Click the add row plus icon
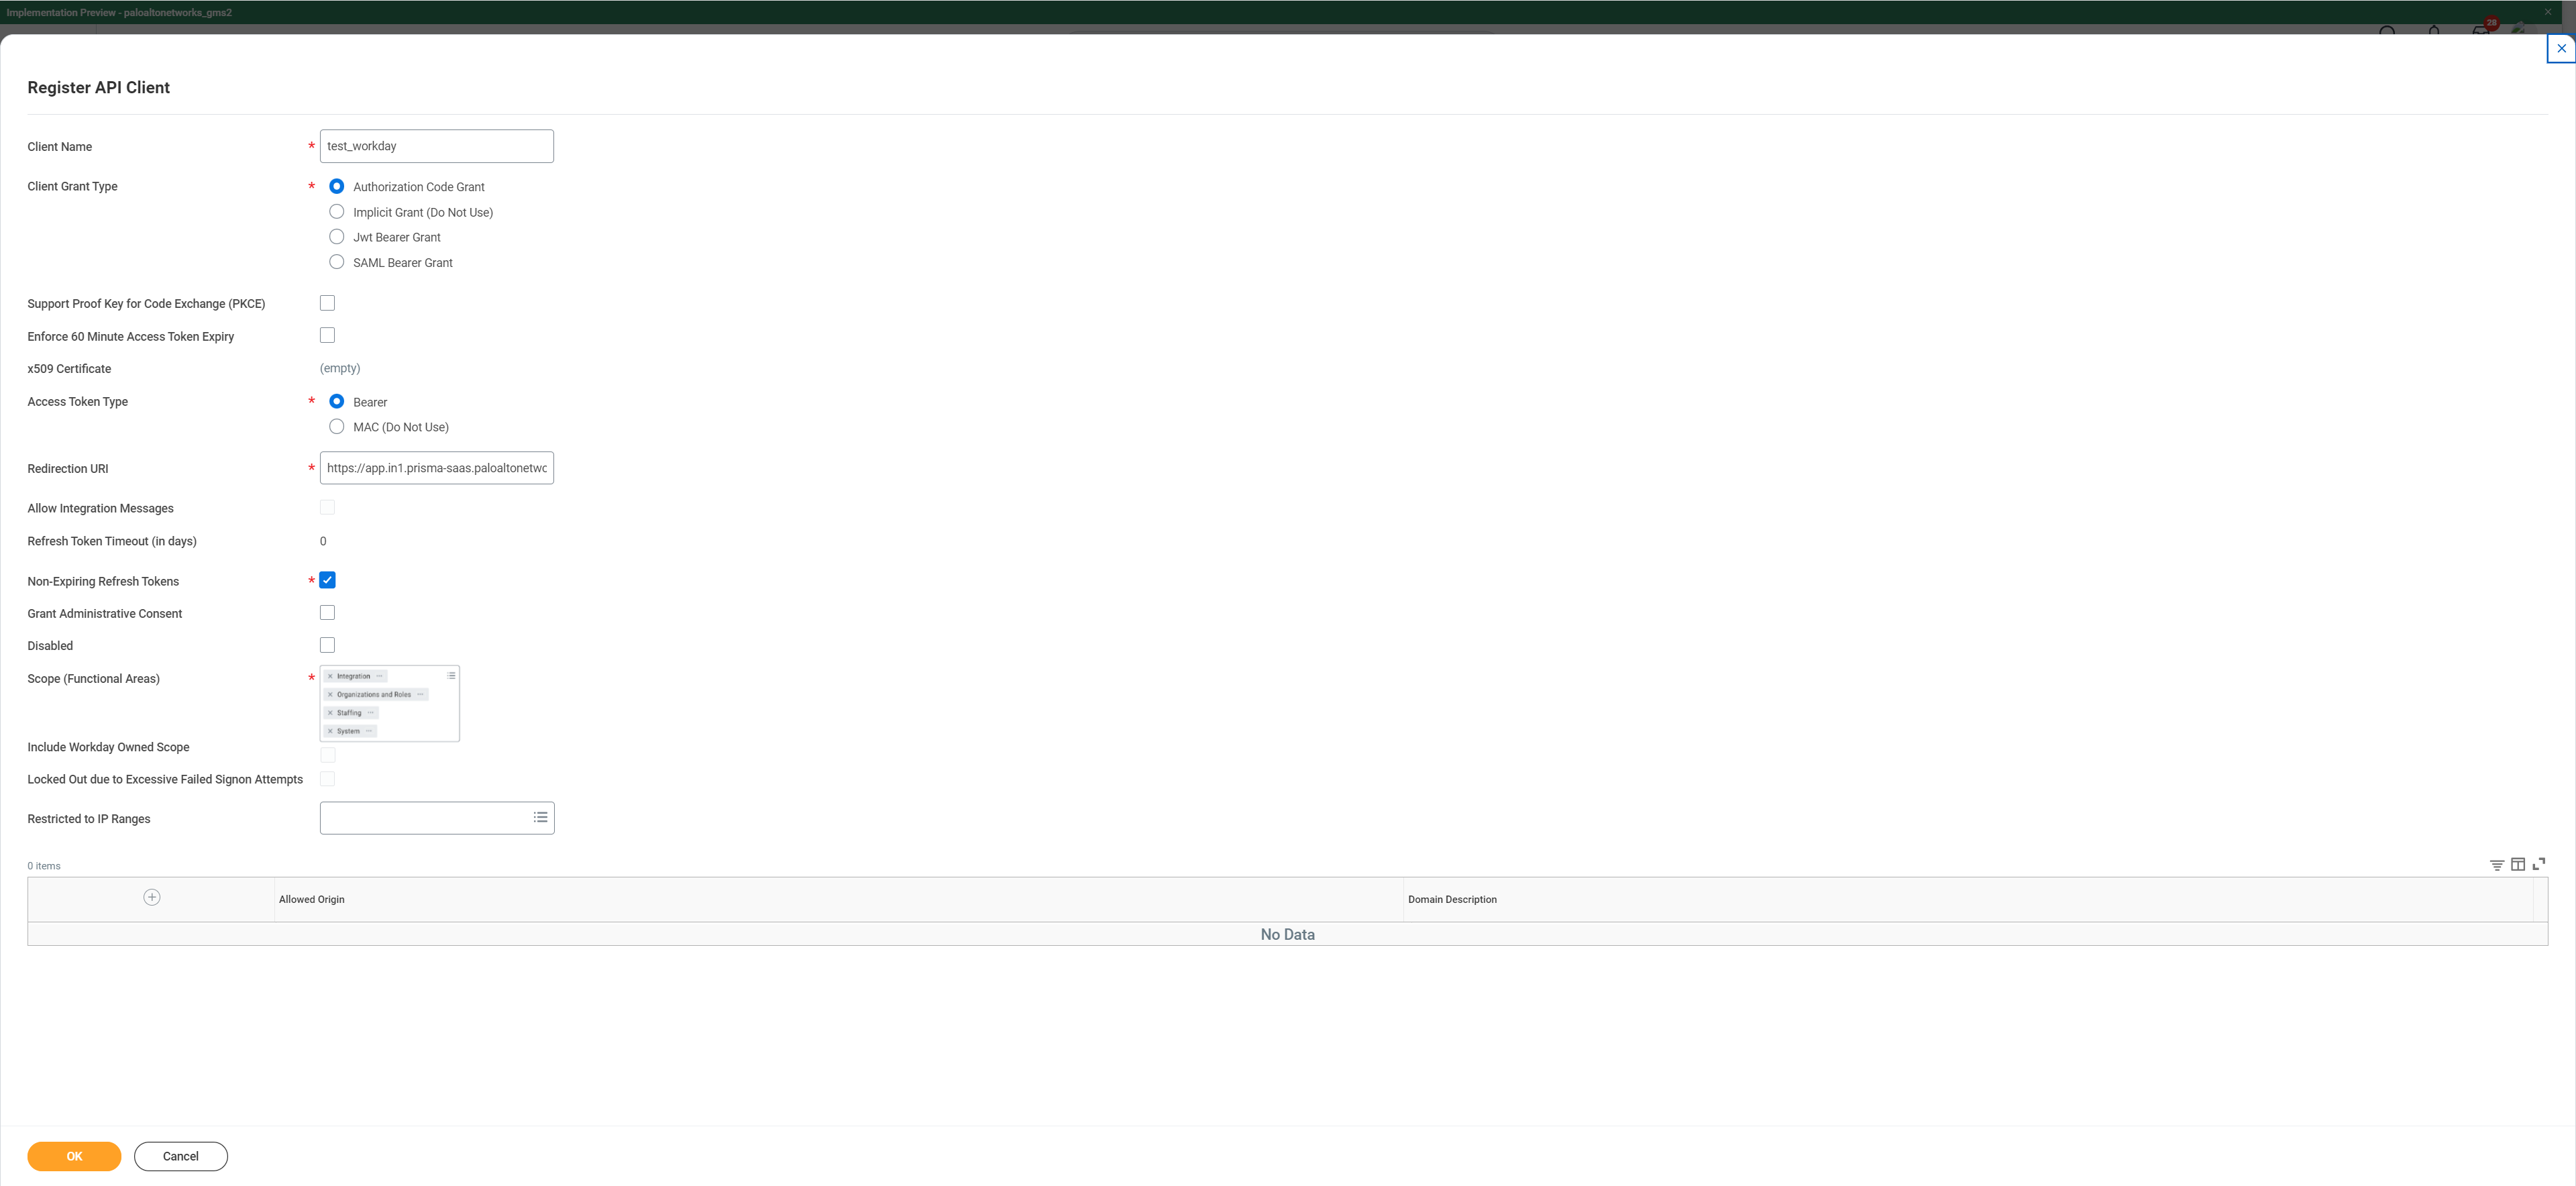Viewport: 2576px width, 1186px height. (152, 897)
